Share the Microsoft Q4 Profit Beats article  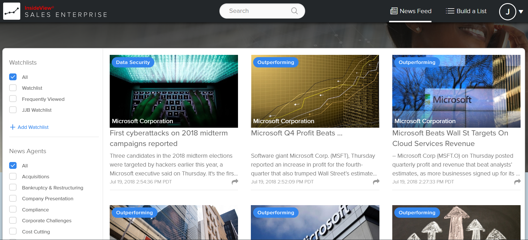click(376, 182)
